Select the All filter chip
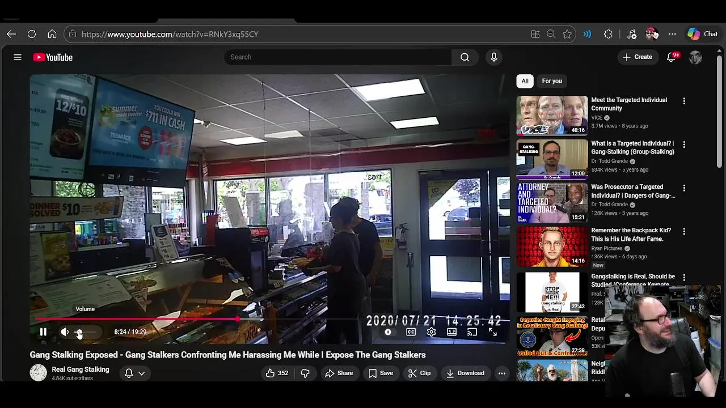726x408 pixels. click(525, 81)
